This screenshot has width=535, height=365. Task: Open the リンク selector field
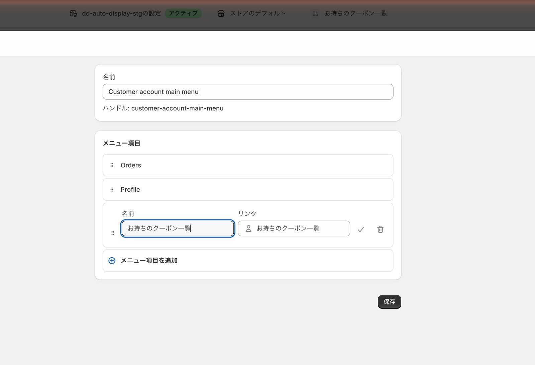tap(294, 229)
